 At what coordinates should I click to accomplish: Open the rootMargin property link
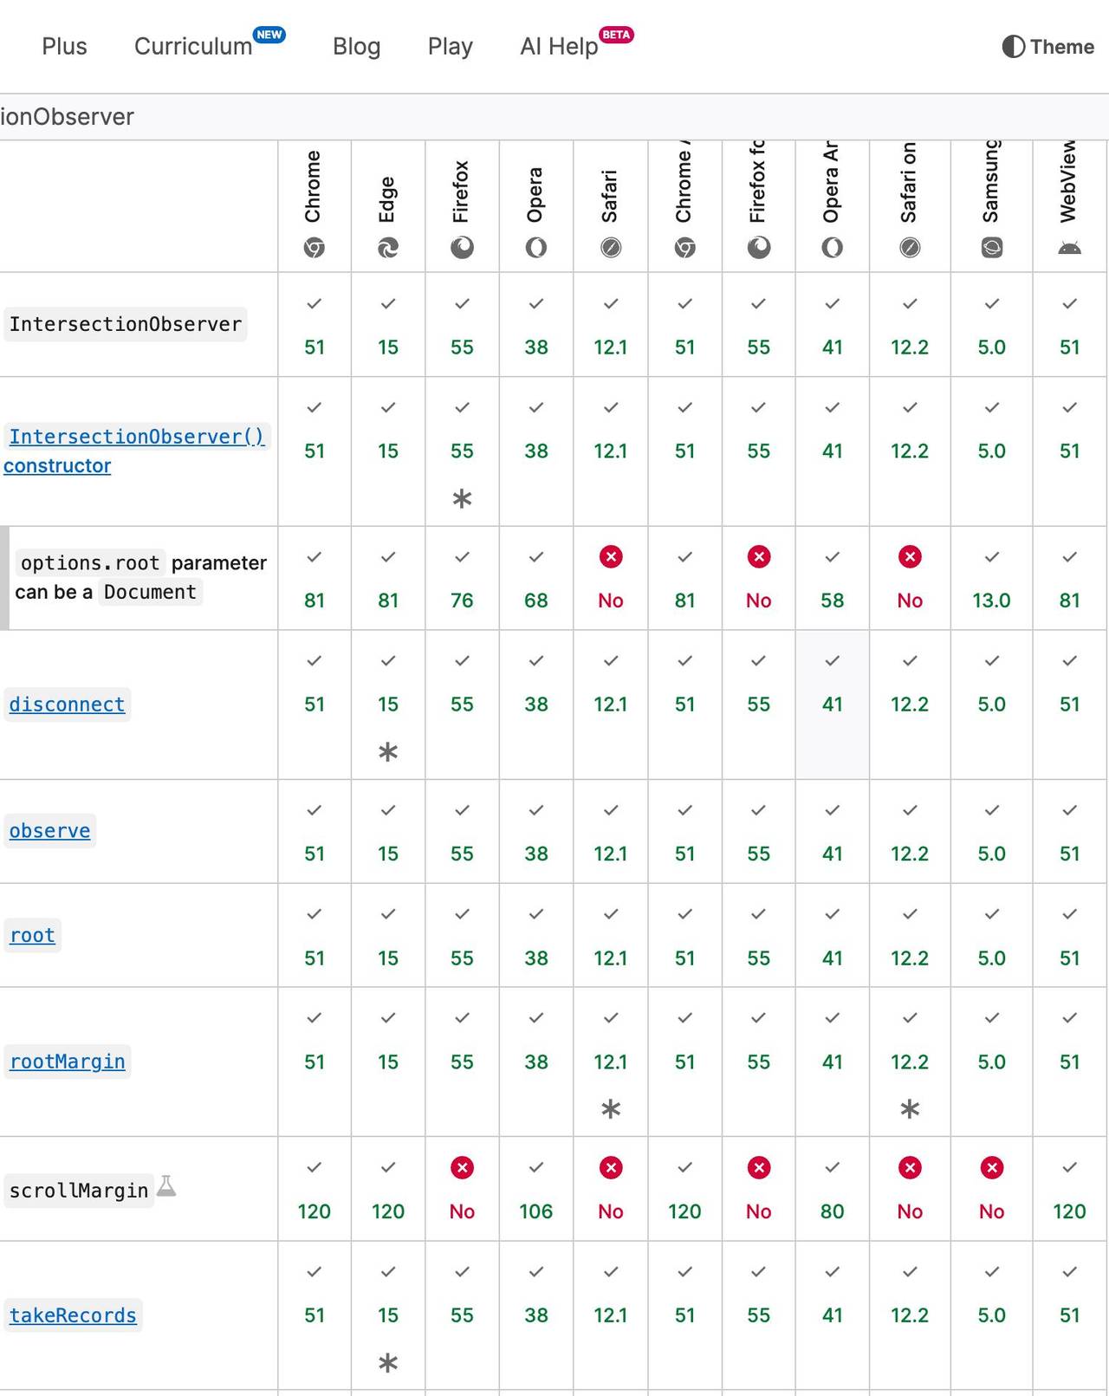(67, 1062)
